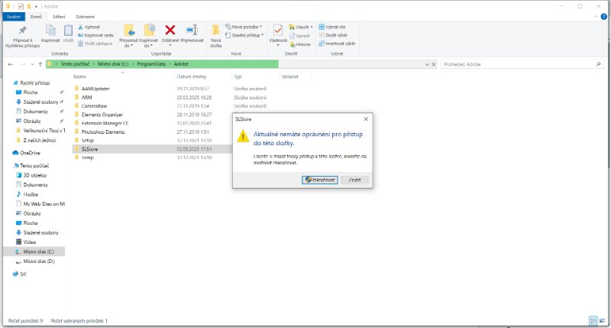Select the Photoshop Elements folder
611x328 pixels.
tap(103, 132)
